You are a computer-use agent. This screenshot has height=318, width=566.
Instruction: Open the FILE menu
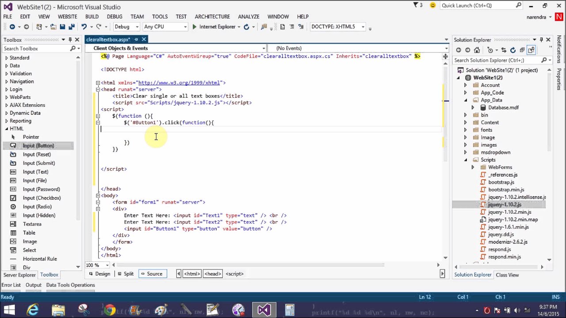pos(8,16)
